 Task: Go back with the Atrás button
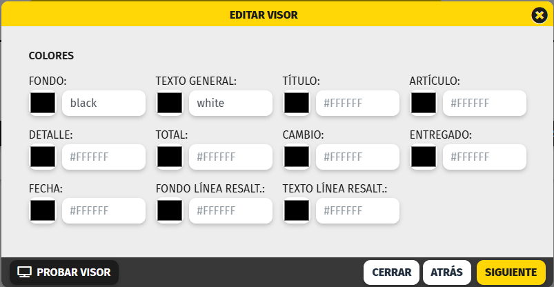click(447, 273)
